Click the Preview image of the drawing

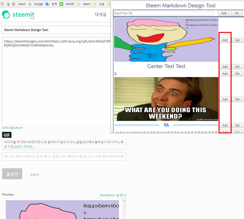tap(62, 210)
